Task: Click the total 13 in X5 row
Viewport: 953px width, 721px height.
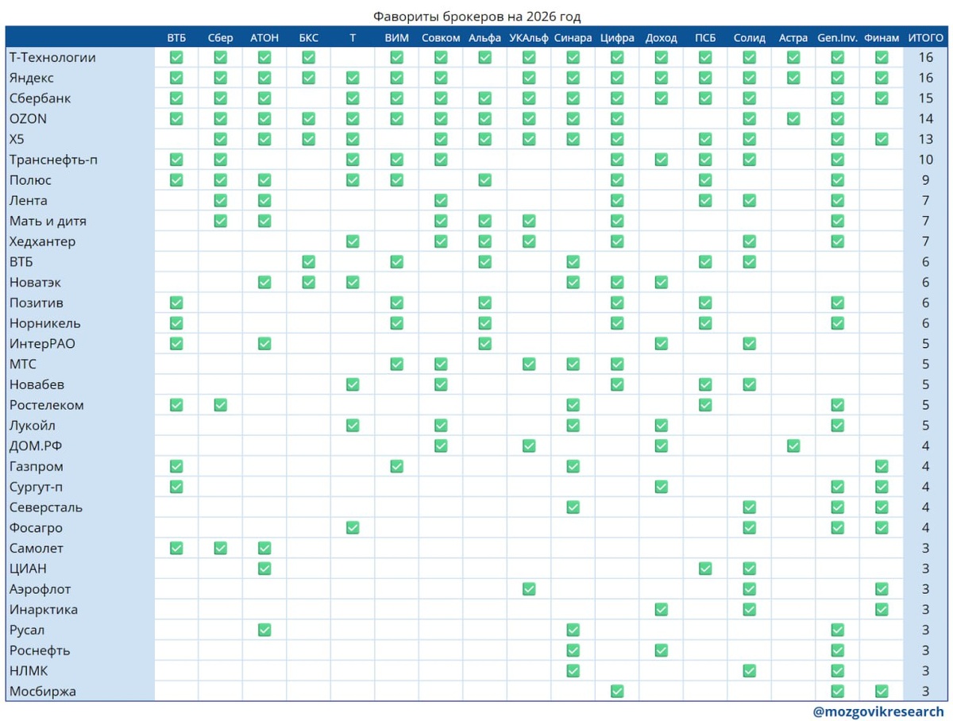Action: click(925, 139)
